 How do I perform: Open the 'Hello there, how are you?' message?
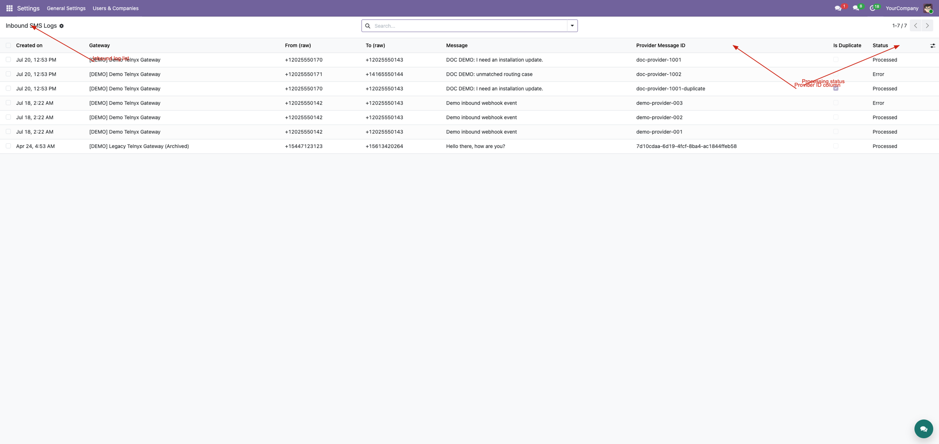pyautogui.click(x=475, y=146)
